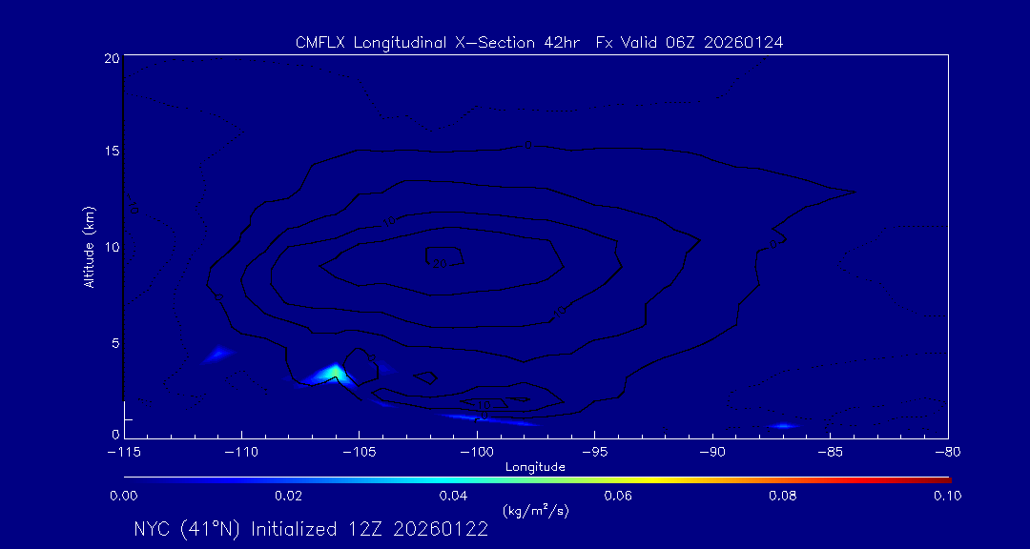Image resolution: width=1030 pixels, height=549 pixels.
Task: Click the x-axis tick label "-110"
Action: (x=241, y=453)
